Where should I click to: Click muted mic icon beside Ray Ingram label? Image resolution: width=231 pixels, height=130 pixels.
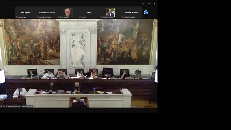point(17,17)
